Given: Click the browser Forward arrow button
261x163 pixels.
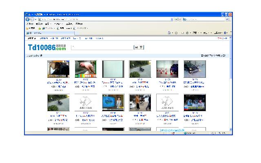Looking at the screenshot, I should click(x=32, y=20).
